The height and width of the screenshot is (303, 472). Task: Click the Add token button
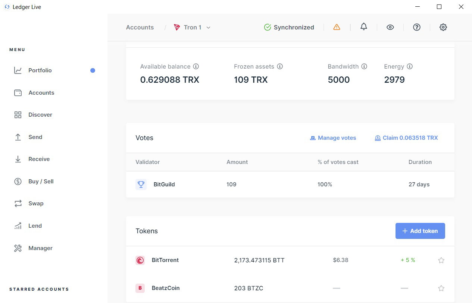tap(420, 231)
